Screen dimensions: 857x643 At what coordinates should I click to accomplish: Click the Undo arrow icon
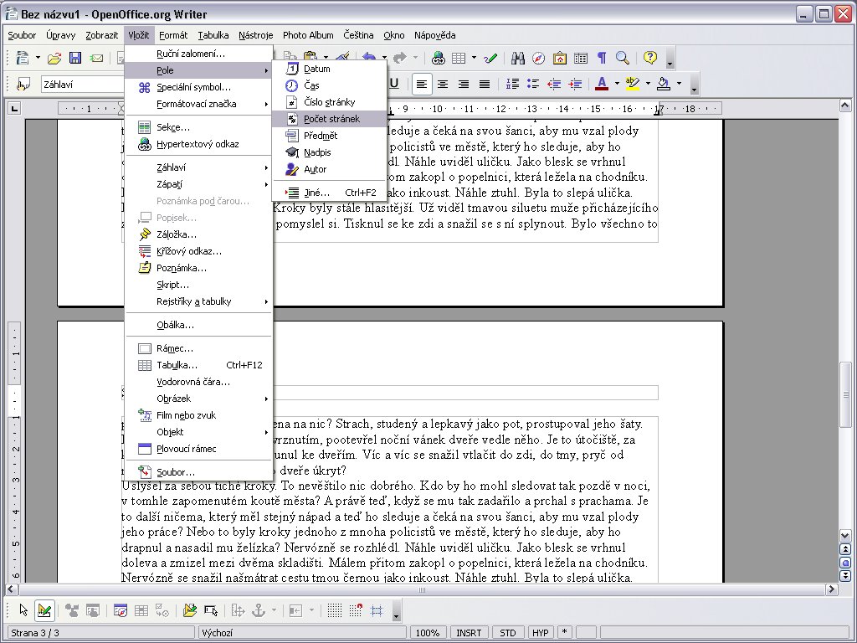pyautogui.click(x=369, y=58)
